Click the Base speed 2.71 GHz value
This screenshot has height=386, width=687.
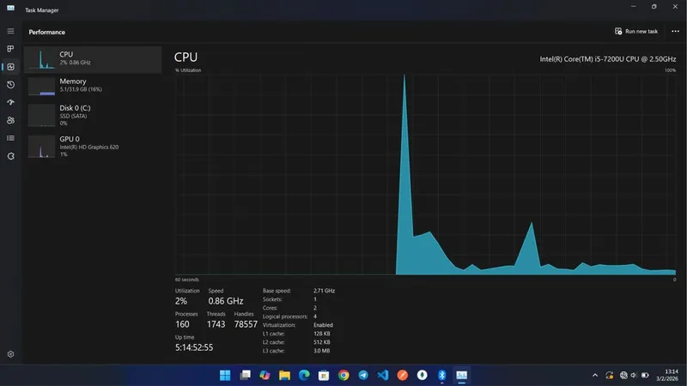(x=324, y=291)
